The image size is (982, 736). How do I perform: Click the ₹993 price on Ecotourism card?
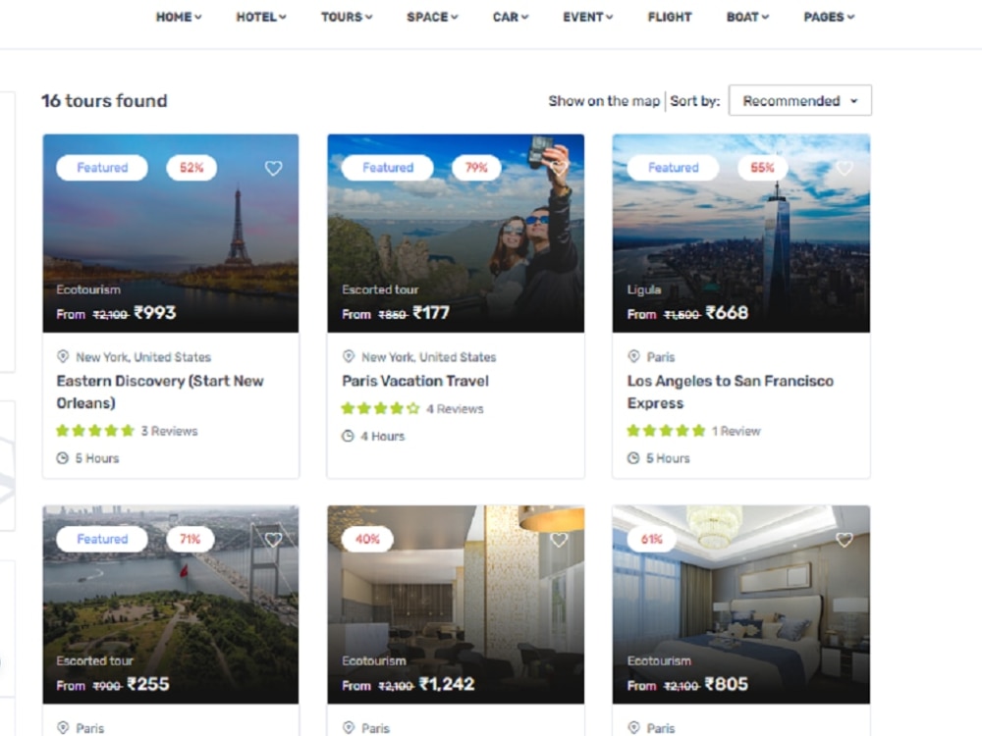[x=155, y=313]
